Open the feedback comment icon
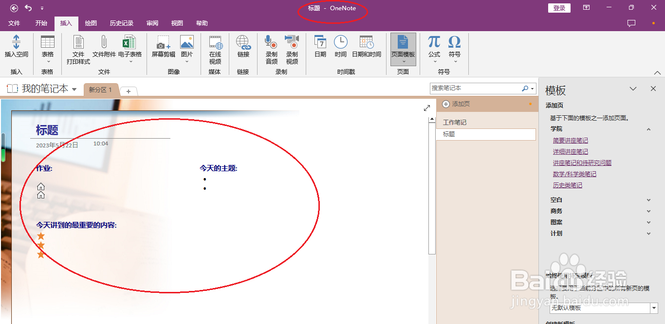Image resolution: width=665 pixels, height=324 pixels. tap(631, 23)
